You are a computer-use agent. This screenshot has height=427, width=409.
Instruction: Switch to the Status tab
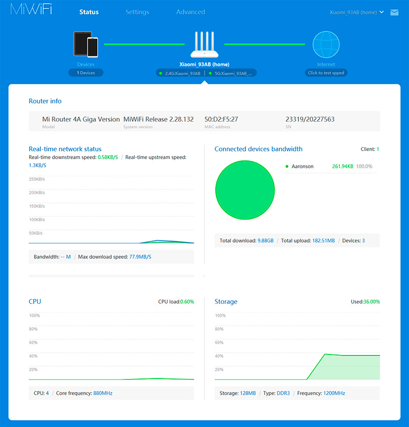click(89, 12)
